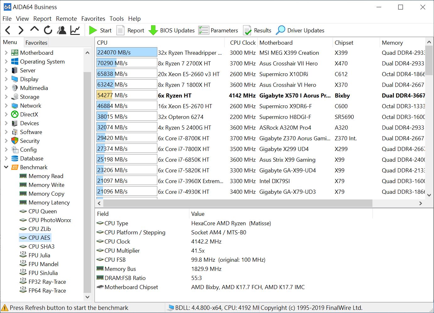Select the CPU SHA3 benchmark icon

(23, 246)
